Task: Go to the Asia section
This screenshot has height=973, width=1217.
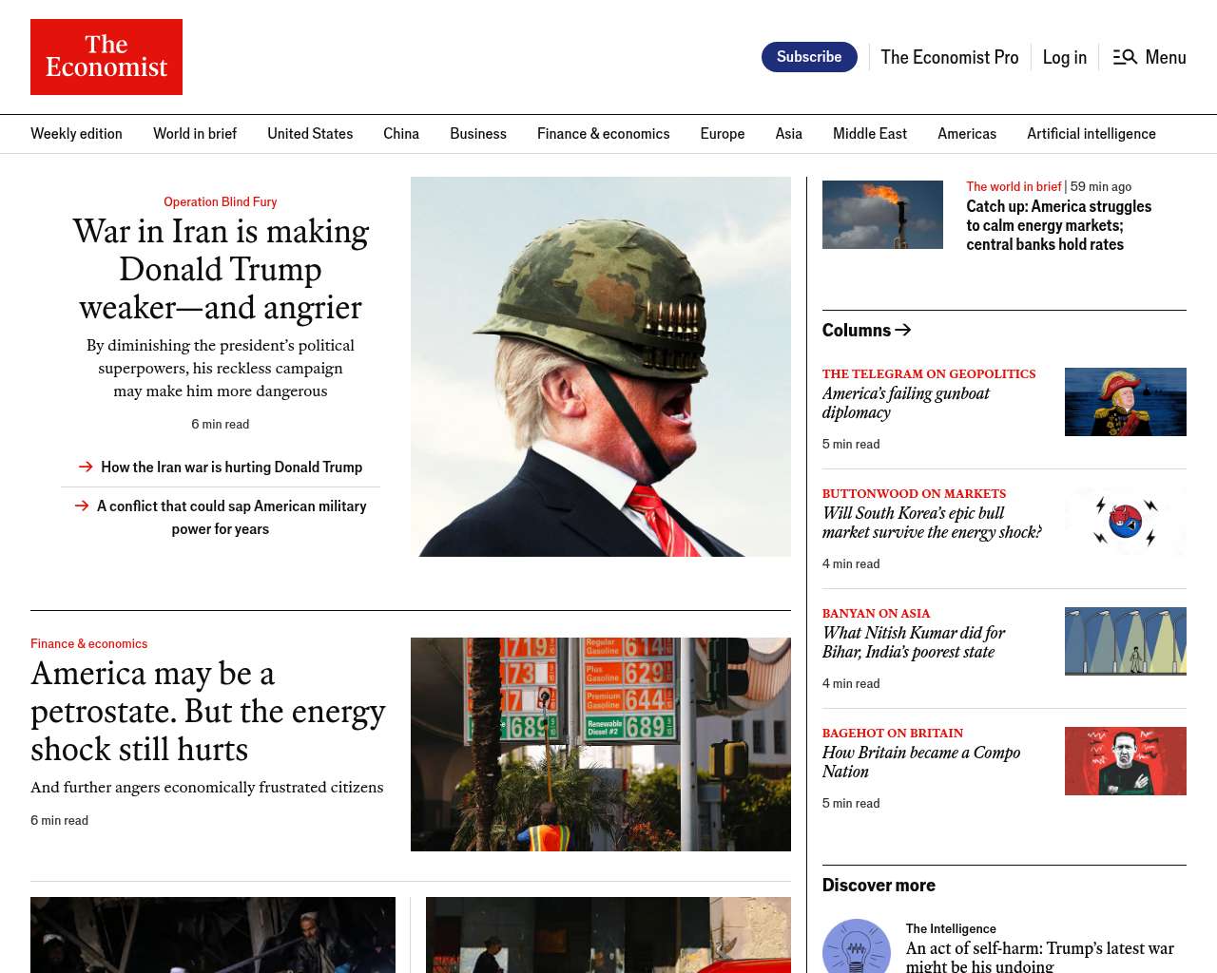Action: 789,134
